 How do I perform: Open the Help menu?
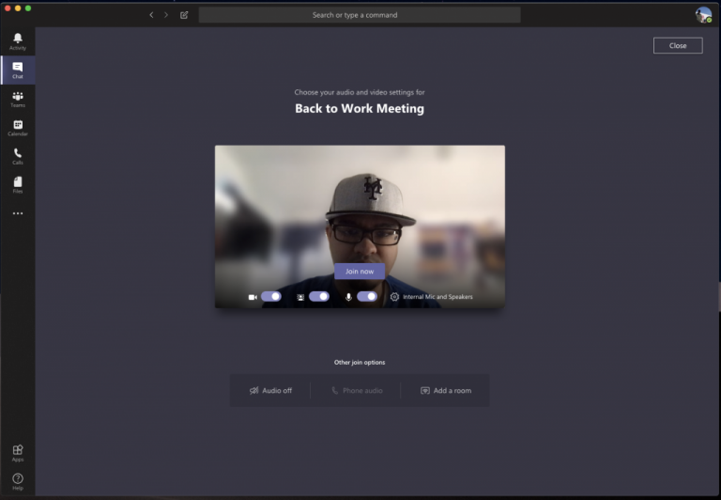tap(18, 481)
